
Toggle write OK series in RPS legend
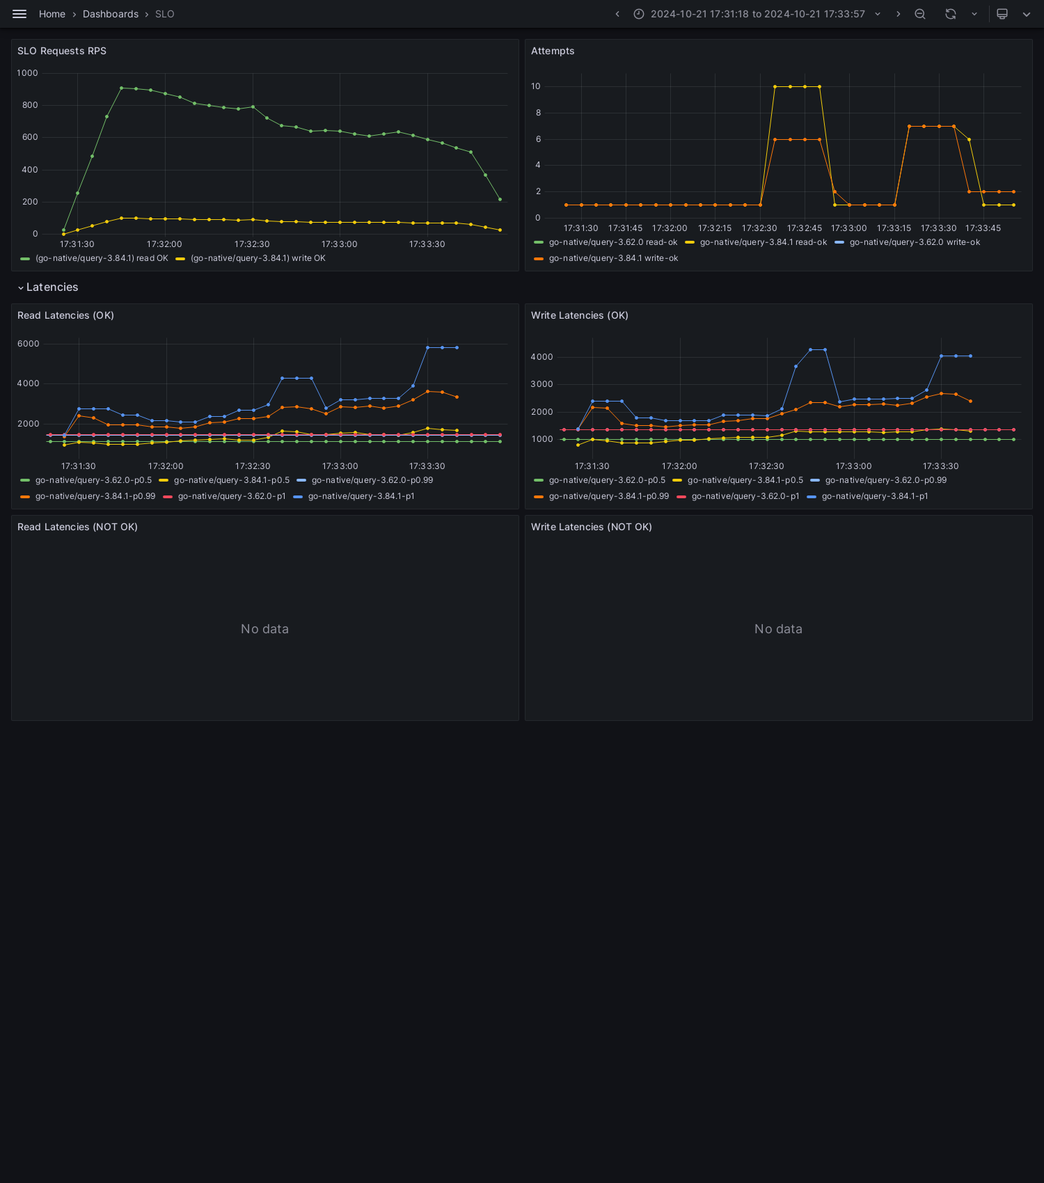click(258, 258)
